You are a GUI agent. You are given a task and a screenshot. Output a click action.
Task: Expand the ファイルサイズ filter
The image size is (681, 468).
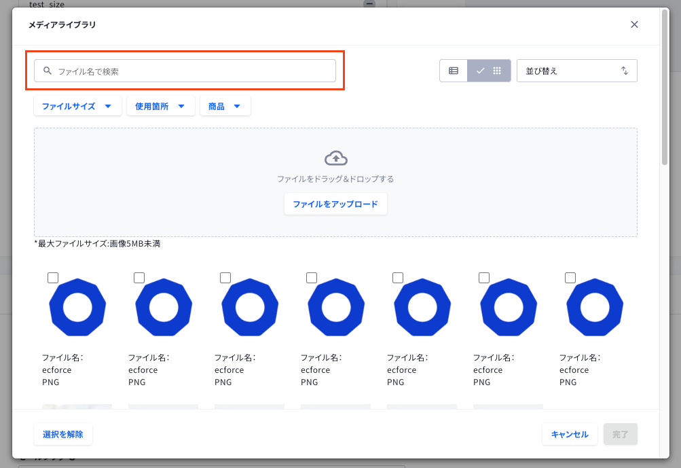point(77,106)
